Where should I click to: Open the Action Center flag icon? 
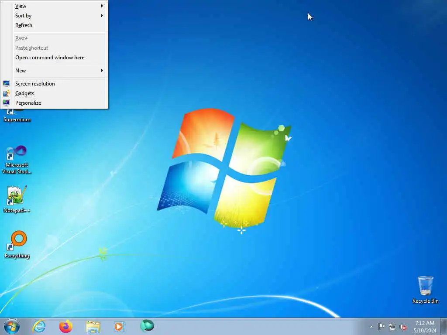[382, 326]
